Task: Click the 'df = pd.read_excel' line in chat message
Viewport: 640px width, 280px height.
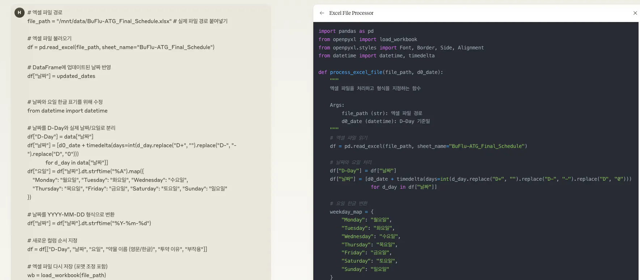Action: point(121,47)
